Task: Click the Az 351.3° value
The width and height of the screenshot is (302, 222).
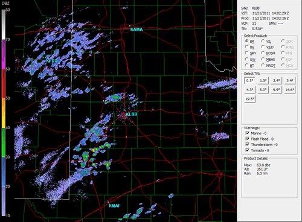Action: coord(262,169)
